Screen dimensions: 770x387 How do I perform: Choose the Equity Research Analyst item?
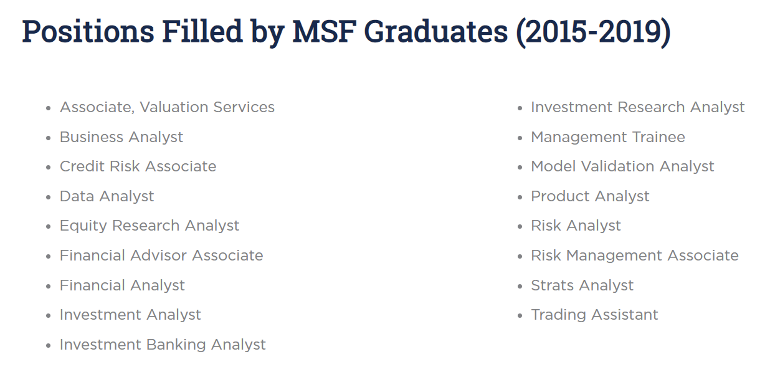point(150,226)
